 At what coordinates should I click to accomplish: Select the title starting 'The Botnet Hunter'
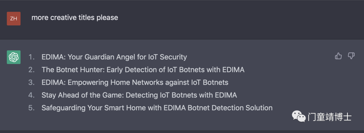click(143, 70)
